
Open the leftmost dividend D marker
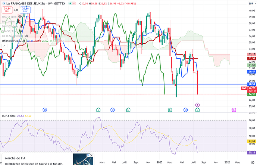[x=45, y=110]
